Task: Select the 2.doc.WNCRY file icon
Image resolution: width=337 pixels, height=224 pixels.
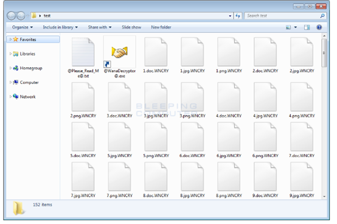Action: pyautogui.click(x=265, y=52)
